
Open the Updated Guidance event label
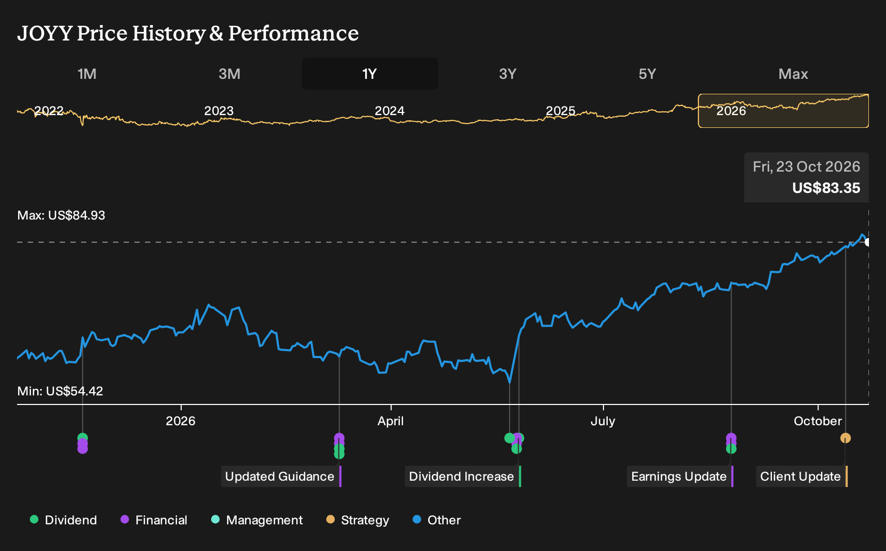pyautogui.click(x=281, y=476)
